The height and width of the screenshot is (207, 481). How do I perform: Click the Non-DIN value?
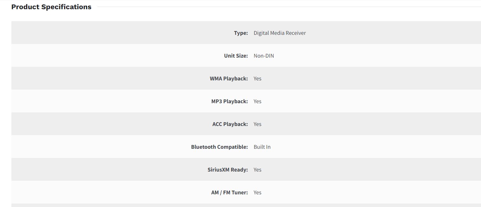[264, 56]
